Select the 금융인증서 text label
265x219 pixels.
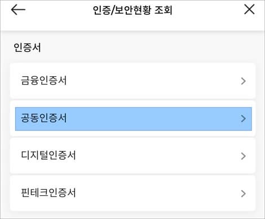point(43,81)
